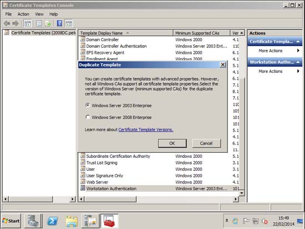This screenshot has width=305, height=229.
Task: Click the User Signature Only template icon
Action: [x=83, y=175]
